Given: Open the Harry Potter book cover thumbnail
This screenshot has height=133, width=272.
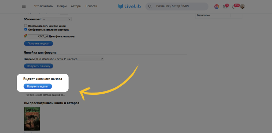Looking at the screenshot, I should (x=32, y=119).
